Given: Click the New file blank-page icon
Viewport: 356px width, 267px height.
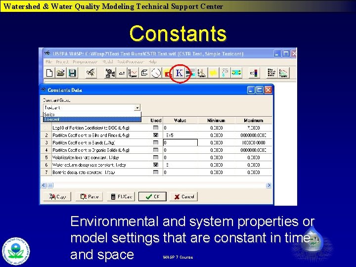Looking at the screenshot, I should (x=49, y=73).
